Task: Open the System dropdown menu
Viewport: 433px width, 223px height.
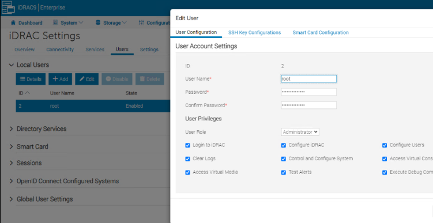Action: tap(68, 22)
